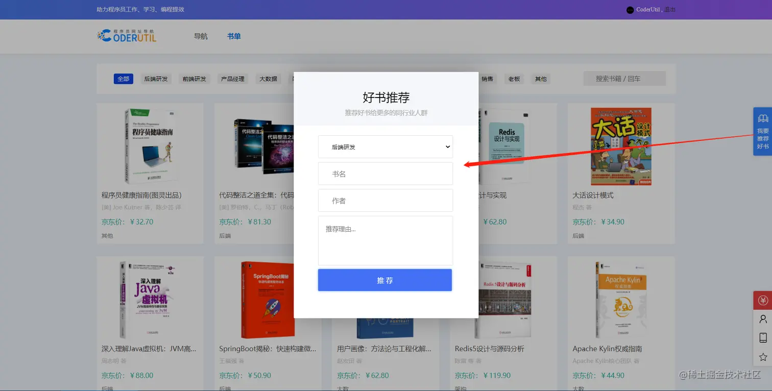772x391 pixels.
Task: Open the 大话设计模式 book cover
Action: coord(621,146)
